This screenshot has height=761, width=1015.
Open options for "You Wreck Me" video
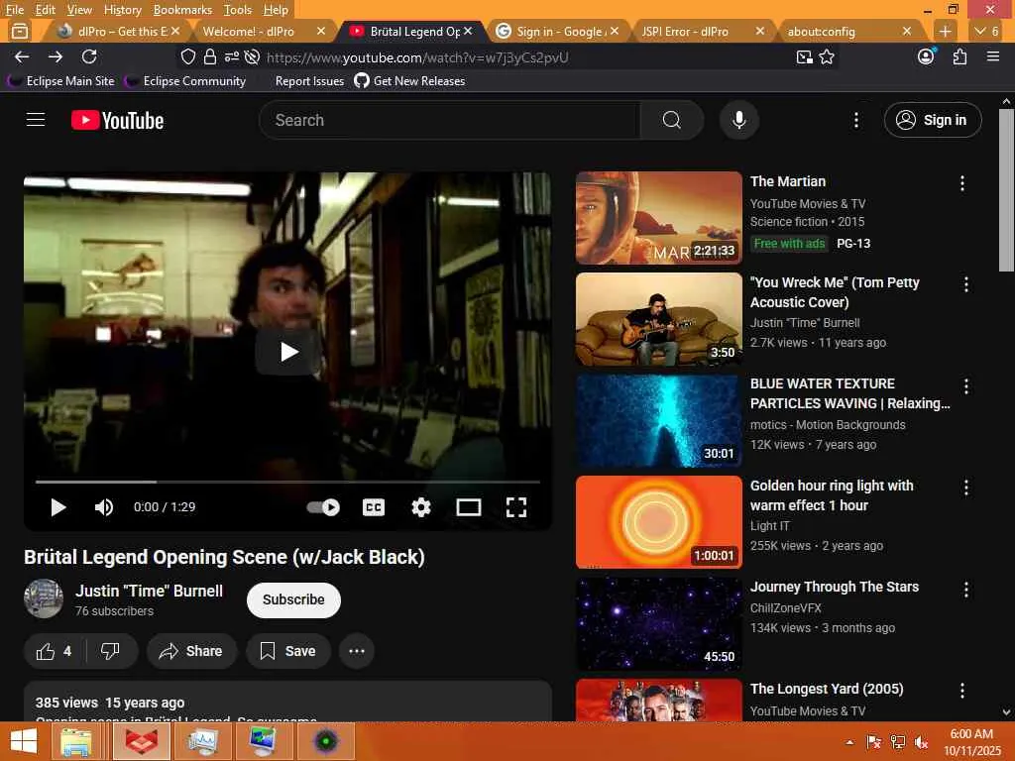[x=966, y=284]
